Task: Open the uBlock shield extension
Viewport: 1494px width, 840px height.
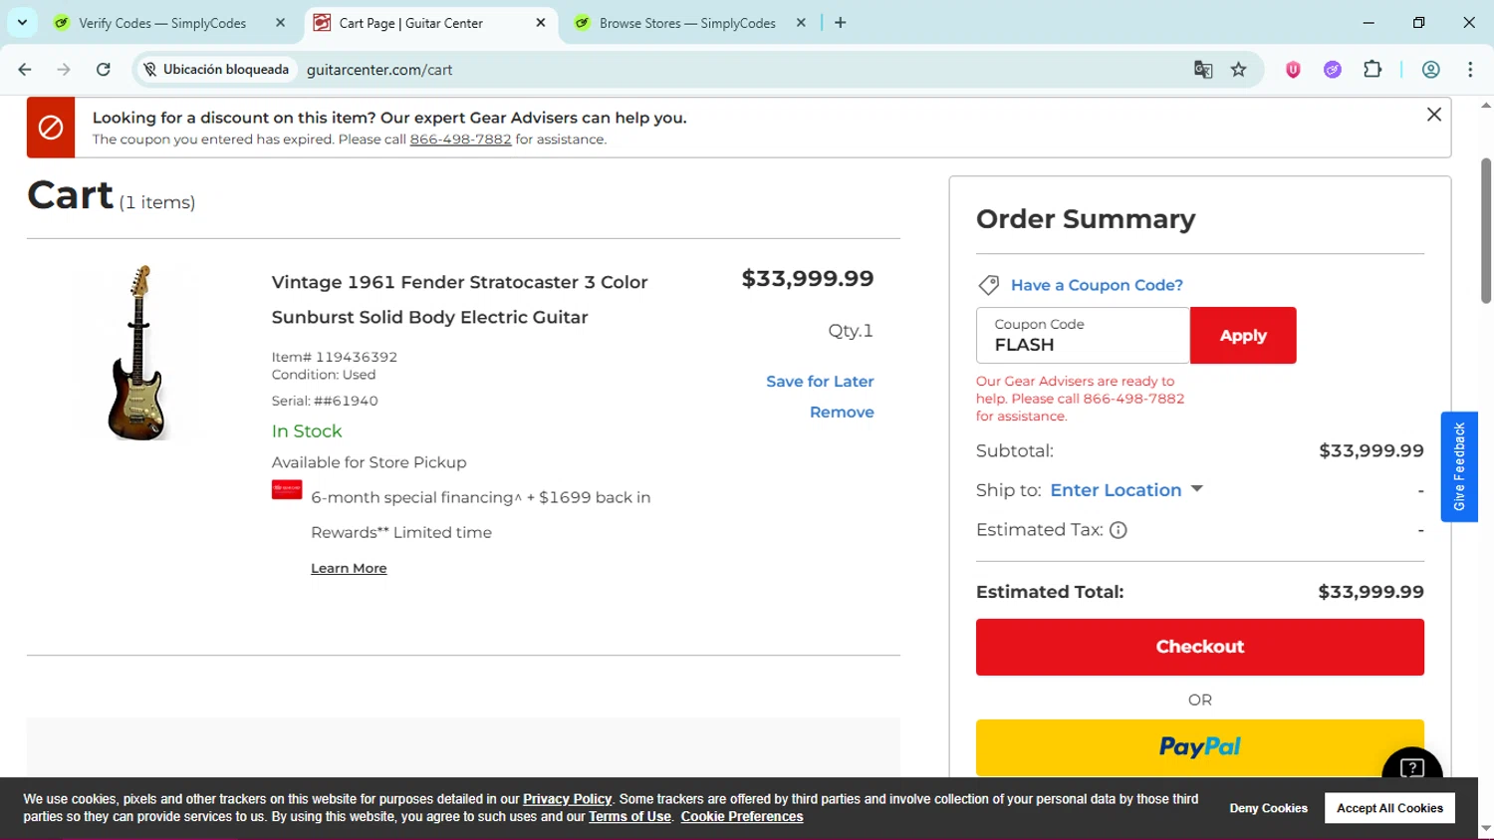Action: click(x=1293, y=70)
